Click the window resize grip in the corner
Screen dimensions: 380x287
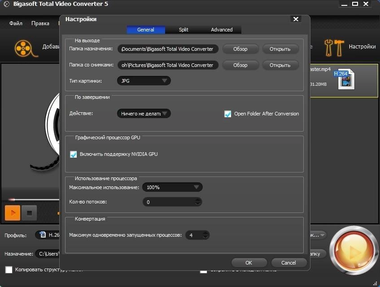pyautogui.click(x=376, y=283)
